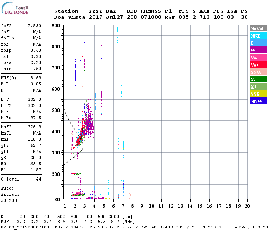Image resolution: width=269 pixels, height=230 pixels.
Task: Click the C-level value 44
Action: click(x=38, y=179)
